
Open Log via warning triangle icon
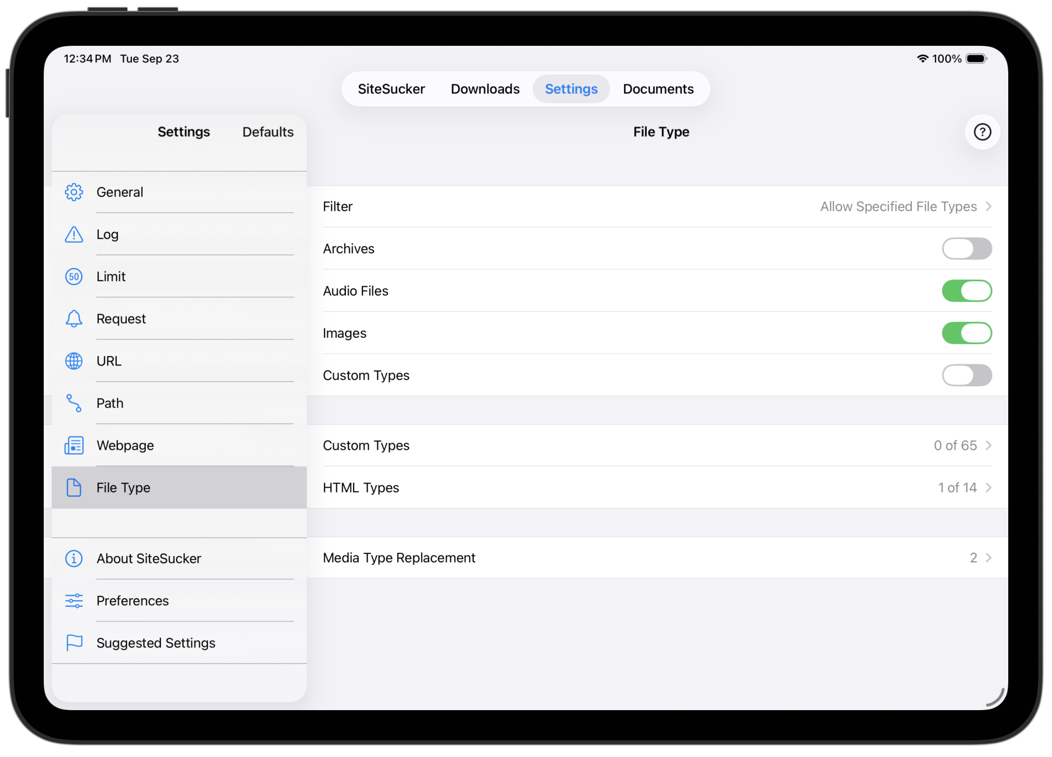point(74,234)
